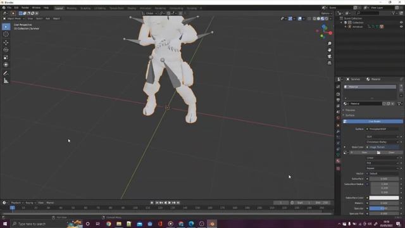Viewport: 405px width, 228px height.
Task: Switch viewport to wireframe shading
Action: [x=315, y=18]
